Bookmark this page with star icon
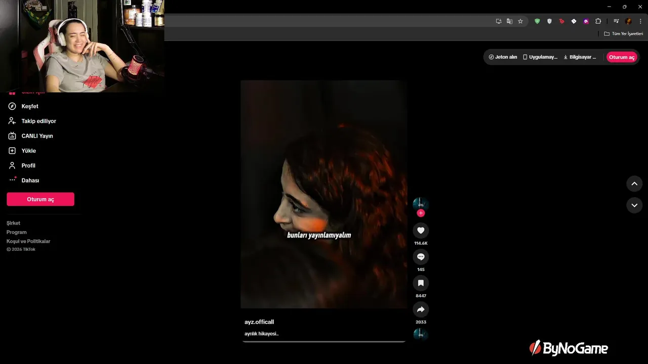The height and width of the screenshot is (364, 648). coord(520,21)
